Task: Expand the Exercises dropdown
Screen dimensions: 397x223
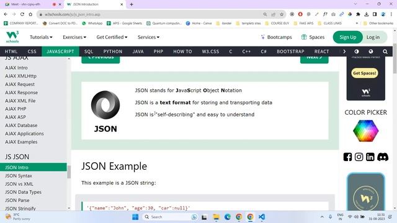Action: pyautogui.click(x=74, y=37)
